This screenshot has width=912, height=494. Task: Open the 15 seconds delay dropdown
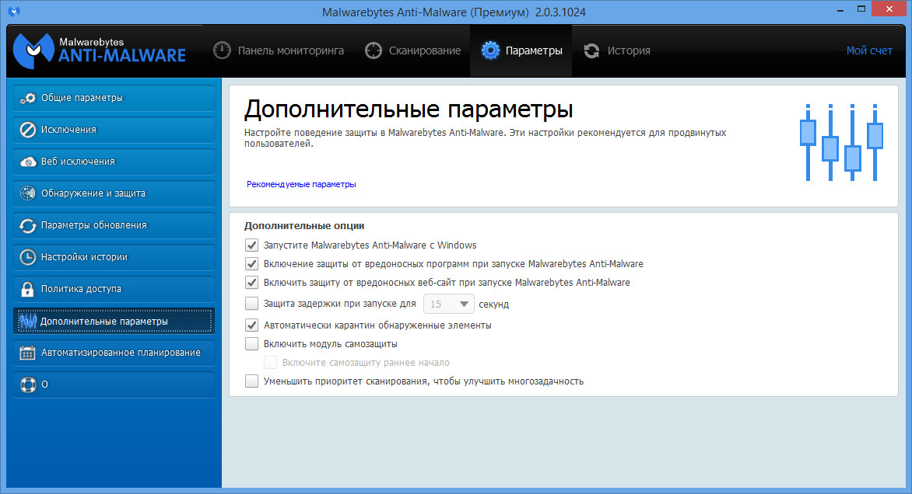tap(448, 304)
